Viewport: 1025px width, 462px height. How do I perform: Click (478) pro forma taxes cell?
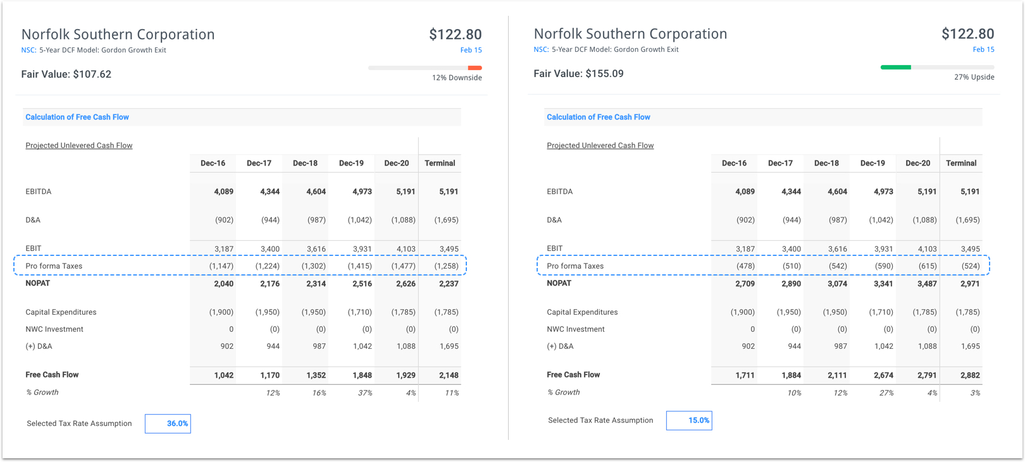745,266
